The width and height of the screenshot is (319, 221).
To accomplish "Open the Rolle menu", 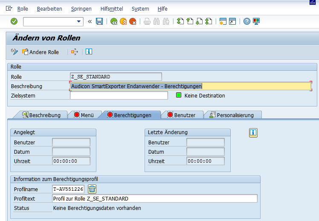I will click(x=22, y=9).
